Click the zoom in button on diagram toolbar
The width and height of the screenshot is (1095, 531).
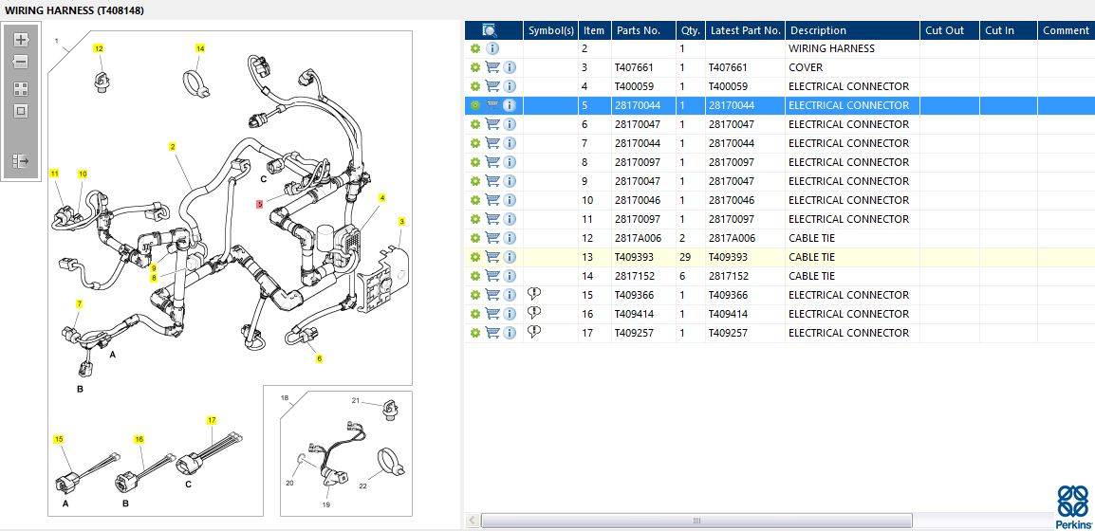pos(21,40)
